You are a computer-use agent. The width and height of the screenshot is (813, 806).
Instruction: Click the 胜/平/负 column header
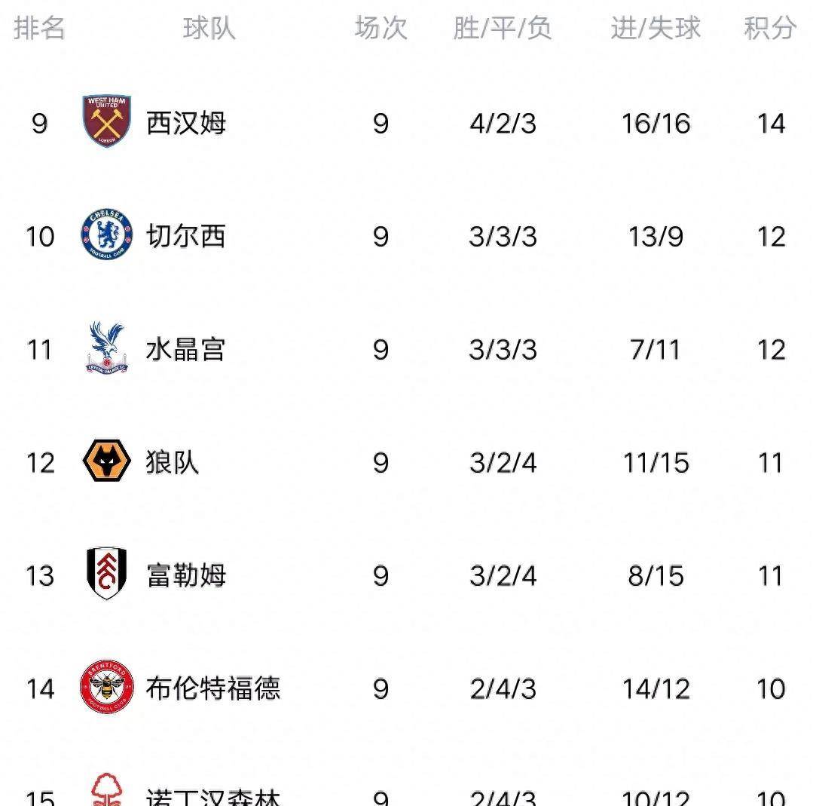[x=503, y=28]
